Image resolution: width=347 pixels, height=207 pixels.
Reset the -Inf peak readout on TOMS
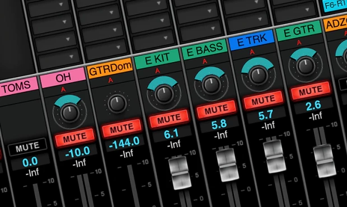tap(32, 172)
